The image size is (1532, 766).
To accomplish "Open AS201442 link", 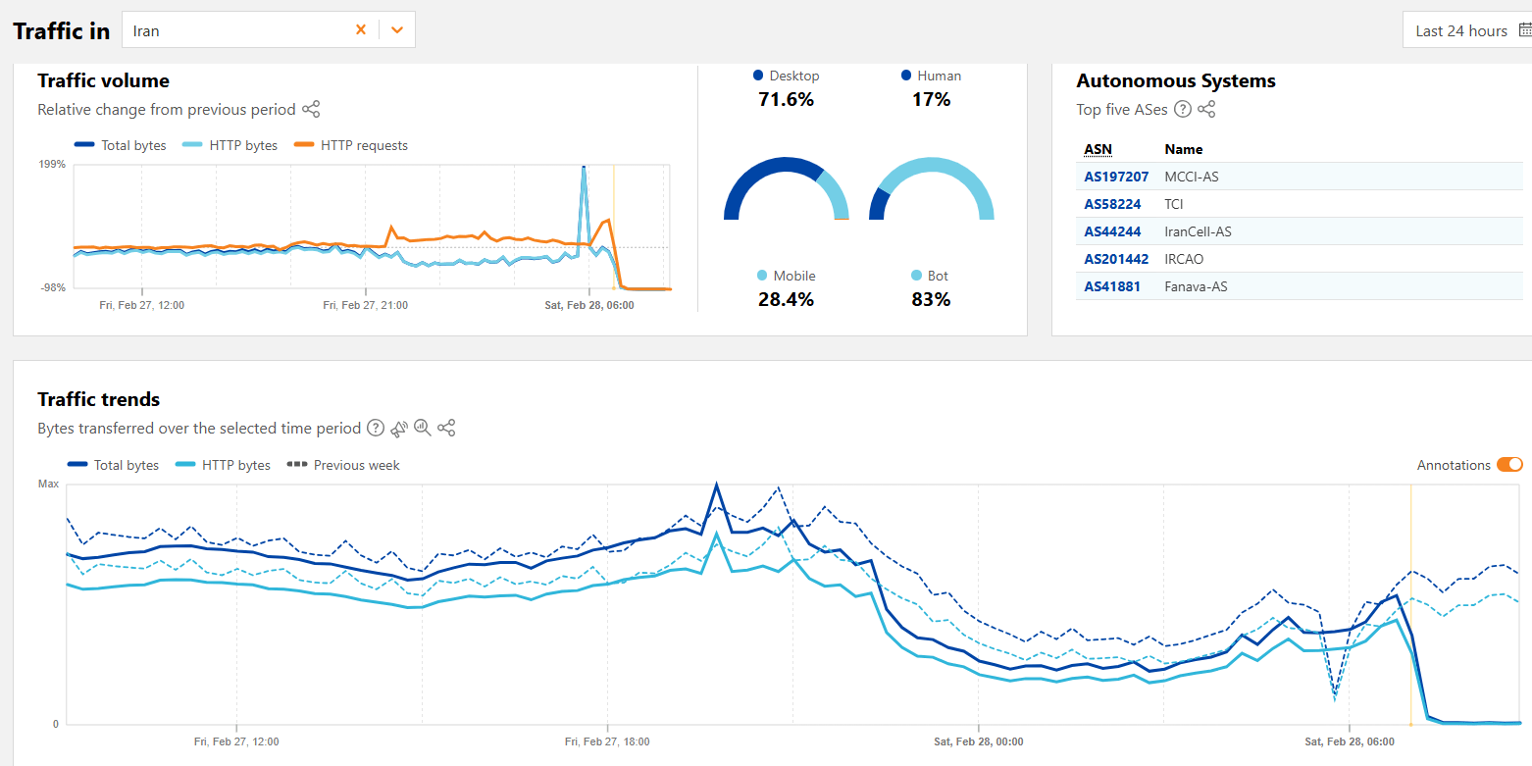I will coord(1116,259).
